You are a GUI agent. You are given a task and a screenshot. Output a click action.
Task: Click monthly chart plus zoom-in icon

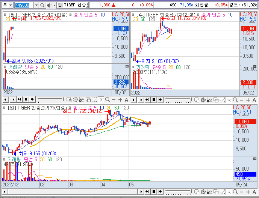[120, 99]
